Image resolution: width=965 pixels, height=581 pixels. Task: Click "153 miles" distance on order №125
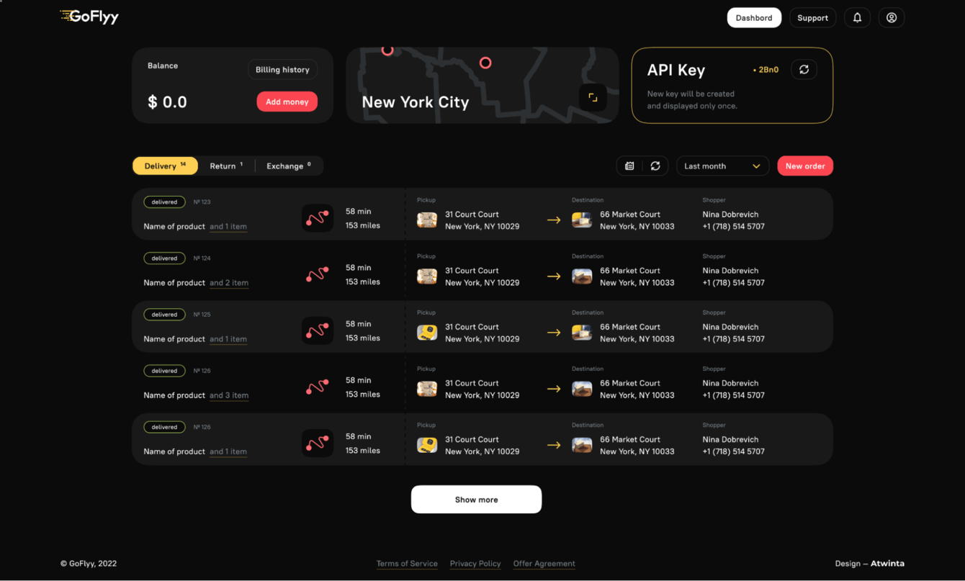tap(363, 338)
